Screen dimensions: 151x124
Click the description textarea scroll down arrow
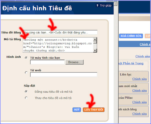(95, 50)
